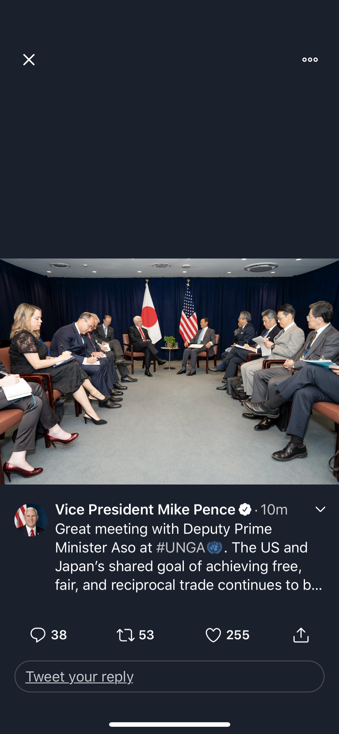Tap the verified badge next to Pence
The height and width of the screenshot is (734, 339).
point(245,510)
